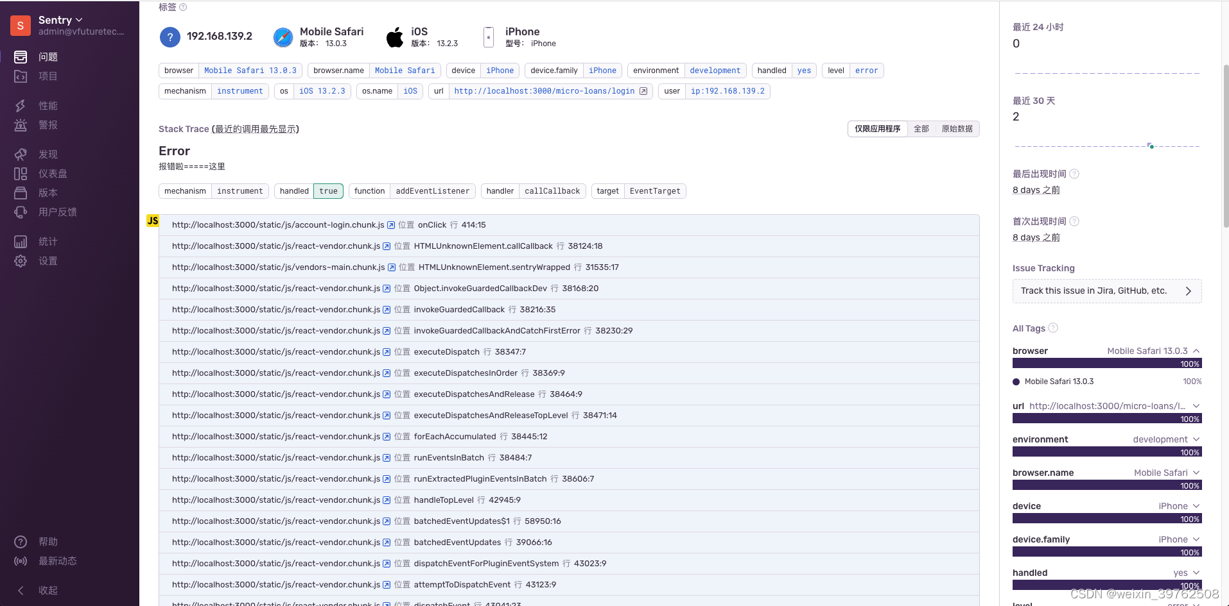Click the Apple iOS logo icon

click(395, 37)
